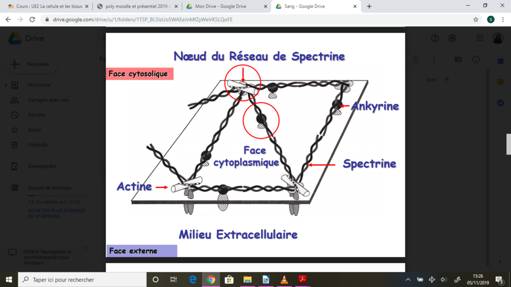
Task: Click the browser forward arrow
Action: (x=20, y=19)
